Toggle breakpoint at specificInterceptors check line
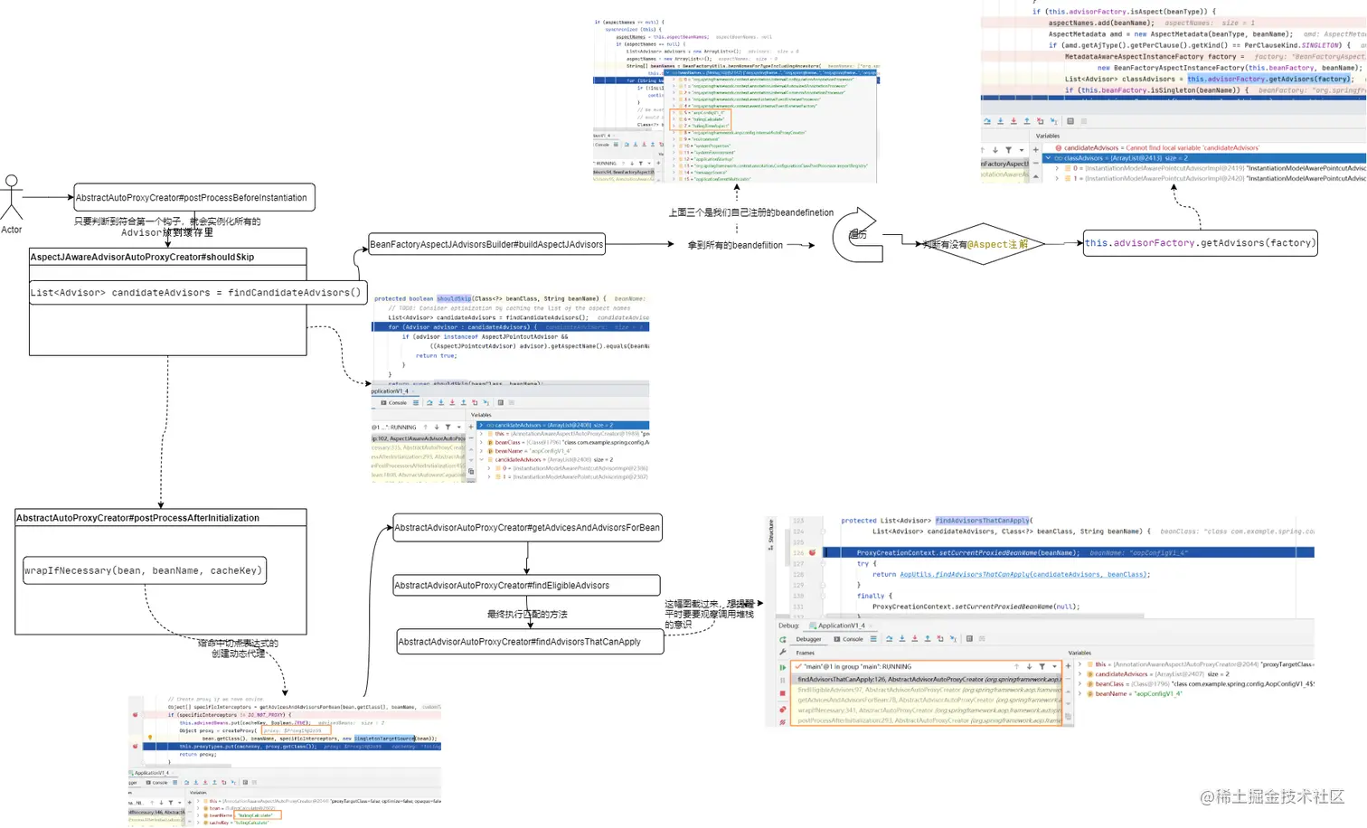Viewport: 1367px width, 828px height. (136, 714)
